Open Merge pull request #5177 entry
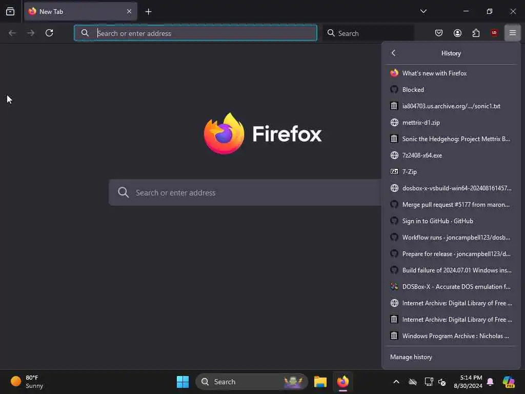The width and height of the screenshot is (525, 394). pos(451,204)
